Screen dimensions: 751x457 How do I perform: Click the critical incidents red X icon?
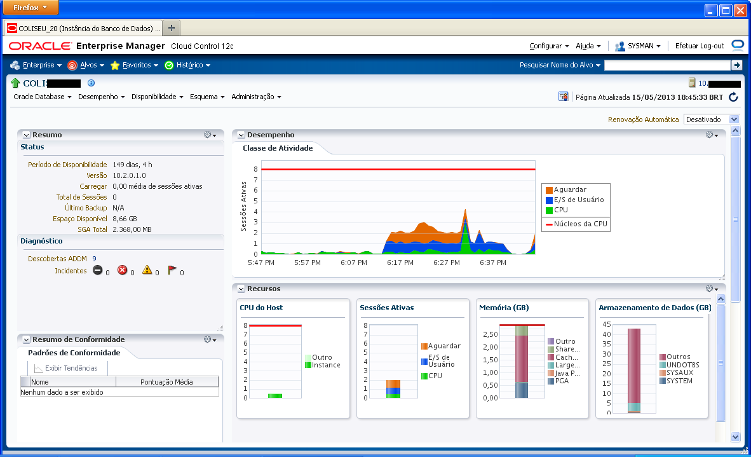click(x=123, y=270)
